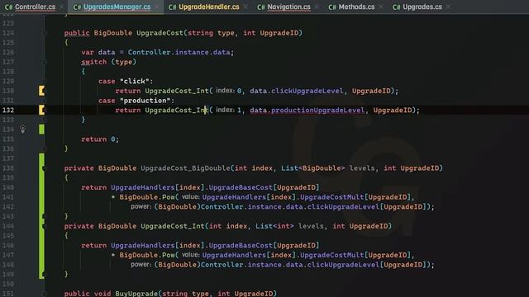Click 'UpgradeBaseCost' on line 140
The image size is (529, 297).
[241, 187]
